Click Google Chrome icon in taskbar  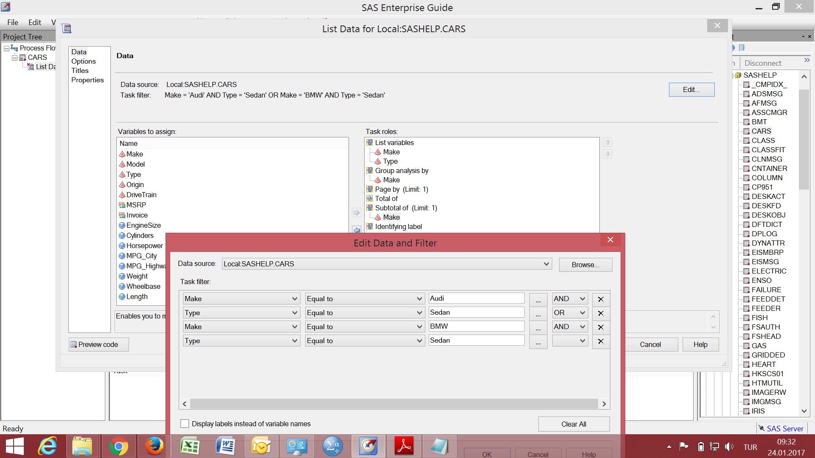(118, 447)
